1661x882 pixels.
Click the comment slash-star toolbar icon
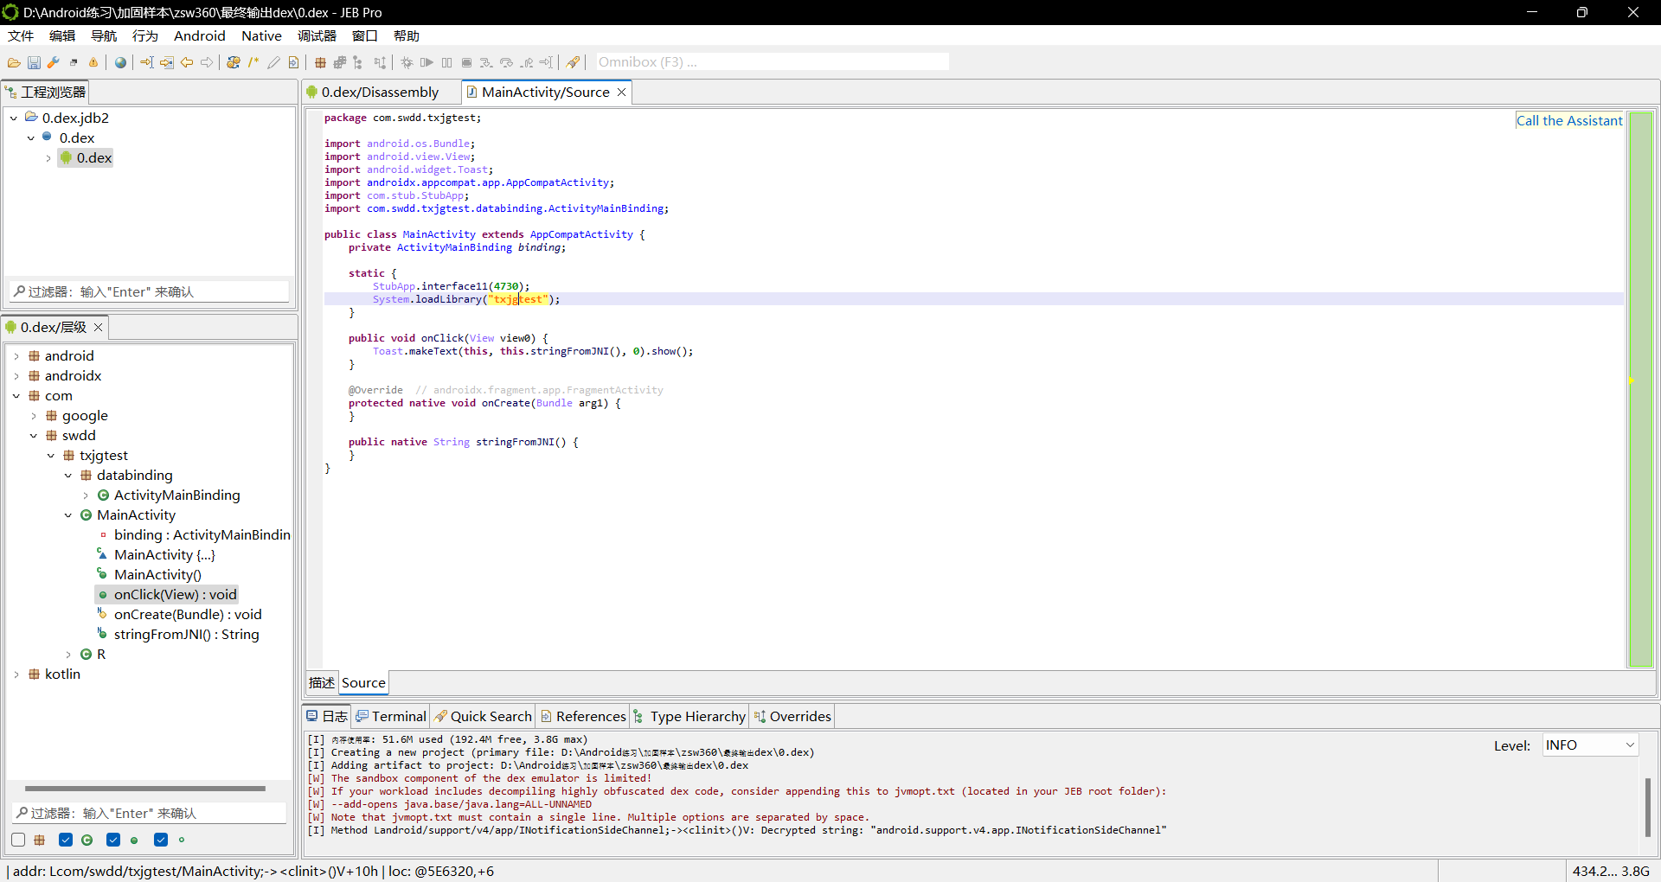253,62
